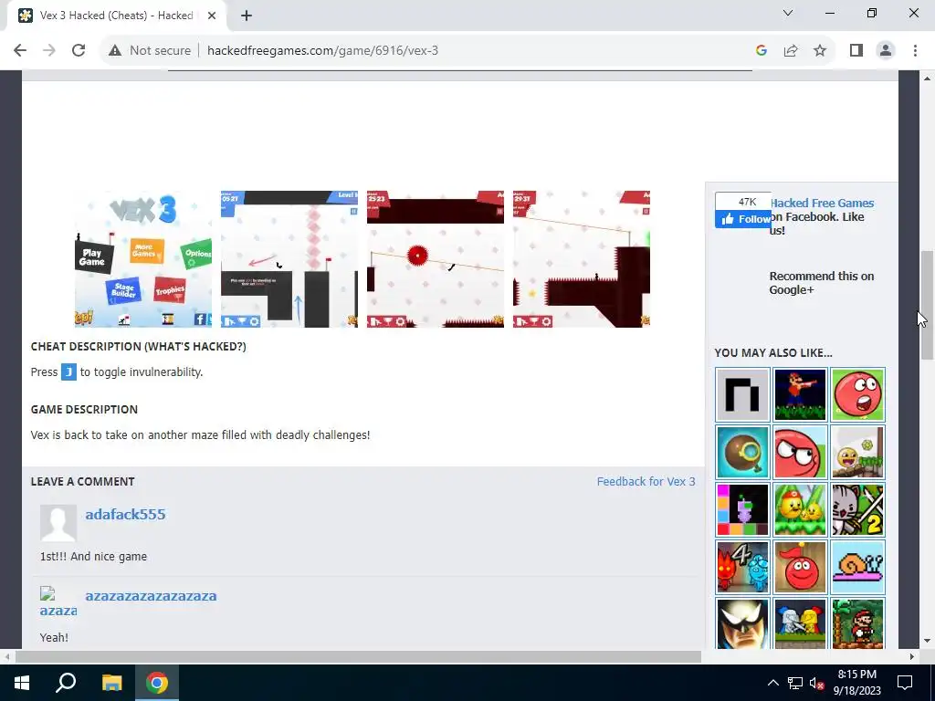Screen dimensions: 935x701
Task: Bookmark this page with star icon
Action: [820, 51]
